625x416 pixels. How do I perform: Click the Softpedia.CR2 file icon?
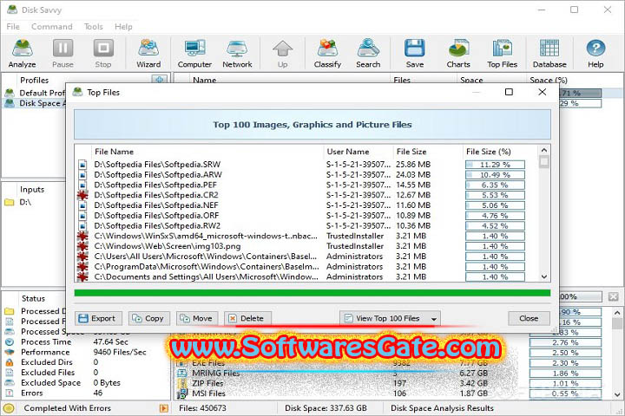[x=82, y=195]
